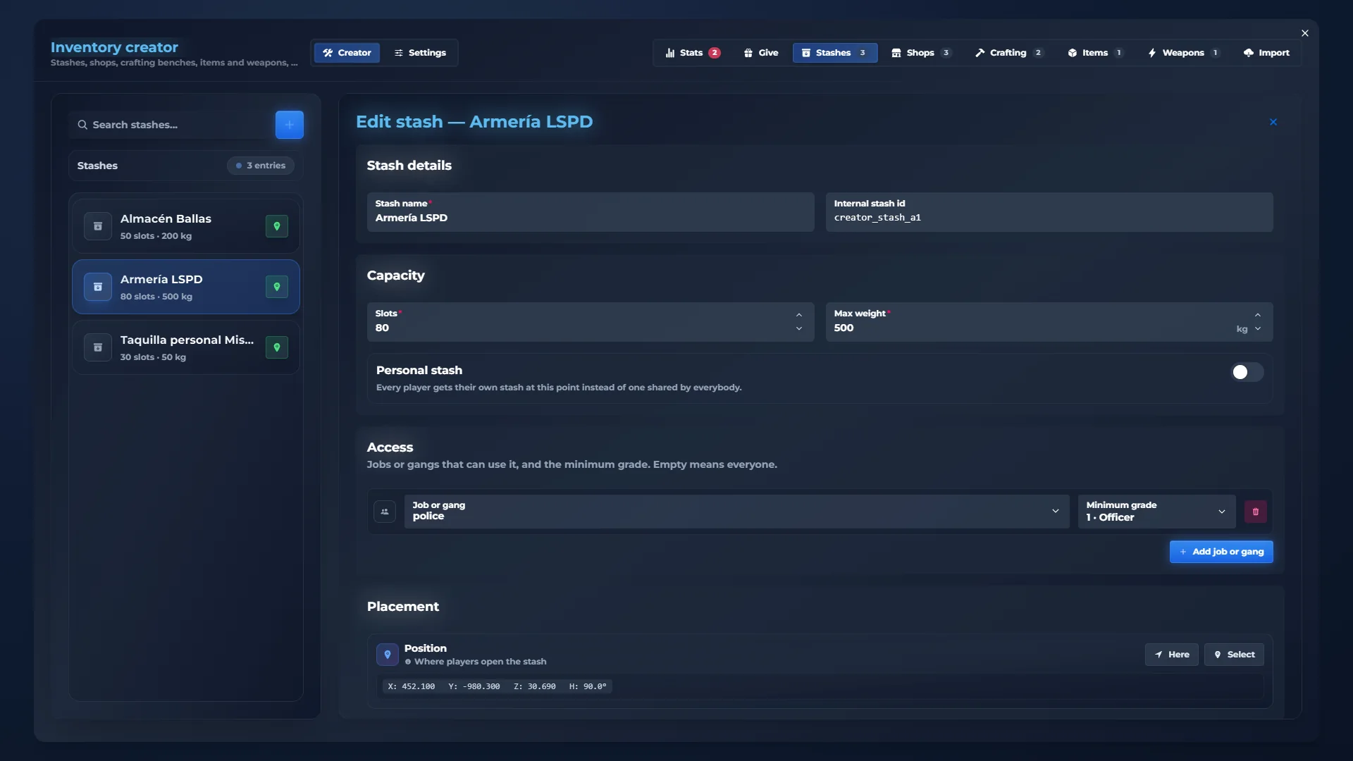Image resolution: width=1353 pixels, height=761 pixels.
Task: Increase the Slots value with up arrow
Action: tap(799, 315)
